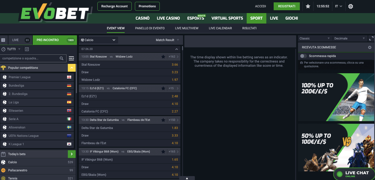Click the ACCEDI login link
This screenshot has width=375, height=180.
point(261,6)
